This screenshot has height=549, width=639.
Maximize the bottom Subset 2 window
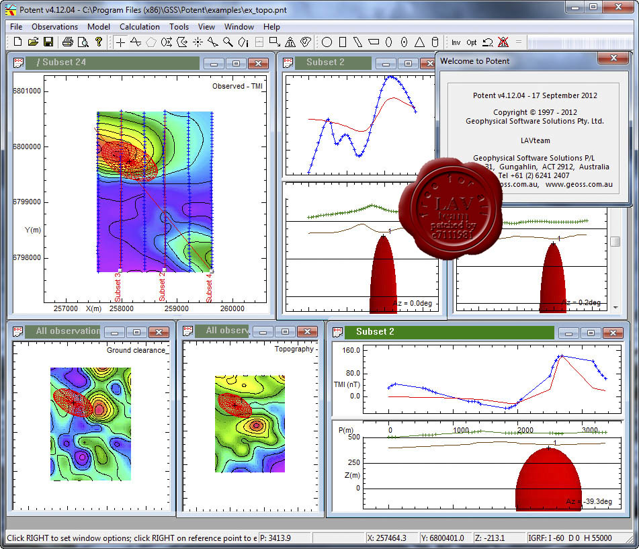(x=591, y=333)
